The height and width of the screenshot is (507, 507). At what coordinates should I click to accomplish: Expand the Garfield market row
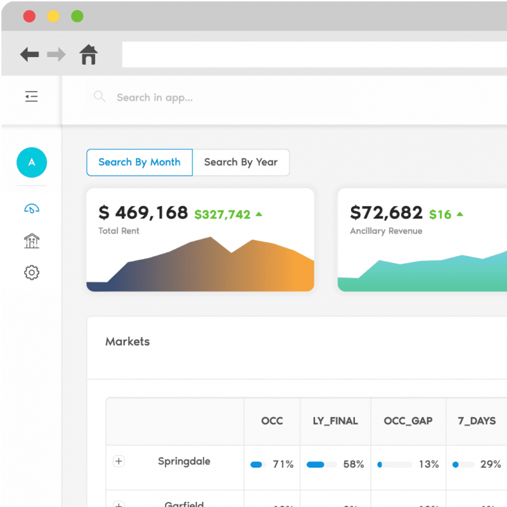pyautogui.click(x=119, y=505)
